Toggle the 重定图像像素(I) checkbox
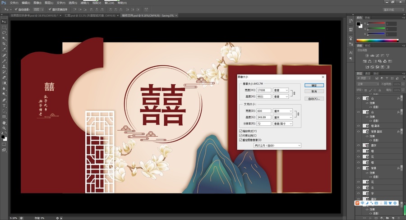Viewport: 406px width, 220px height. (241, 140)
